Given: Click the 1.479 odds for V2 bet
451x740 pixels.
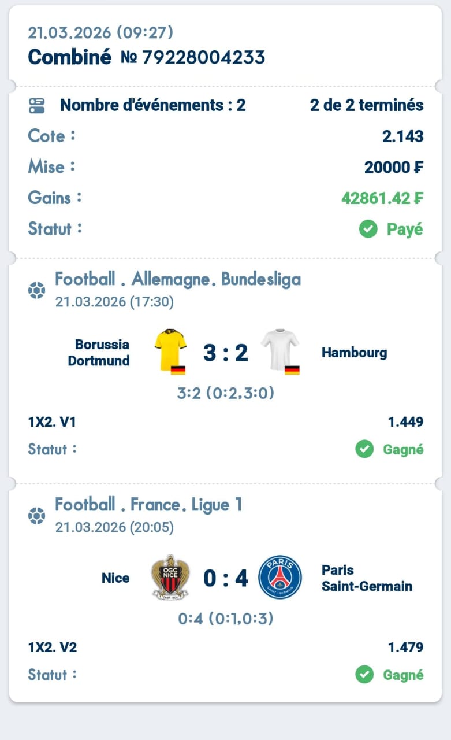Looking at the screenshot, I should tap(405, 647).
